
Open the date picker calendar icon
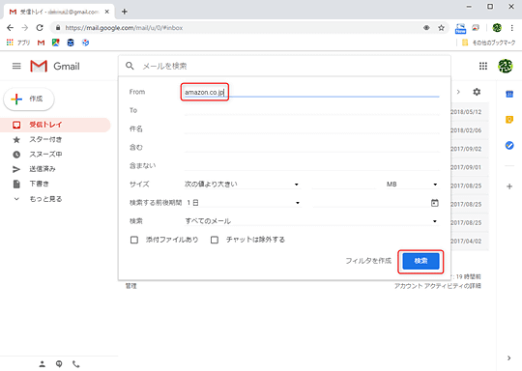(434, 203)
